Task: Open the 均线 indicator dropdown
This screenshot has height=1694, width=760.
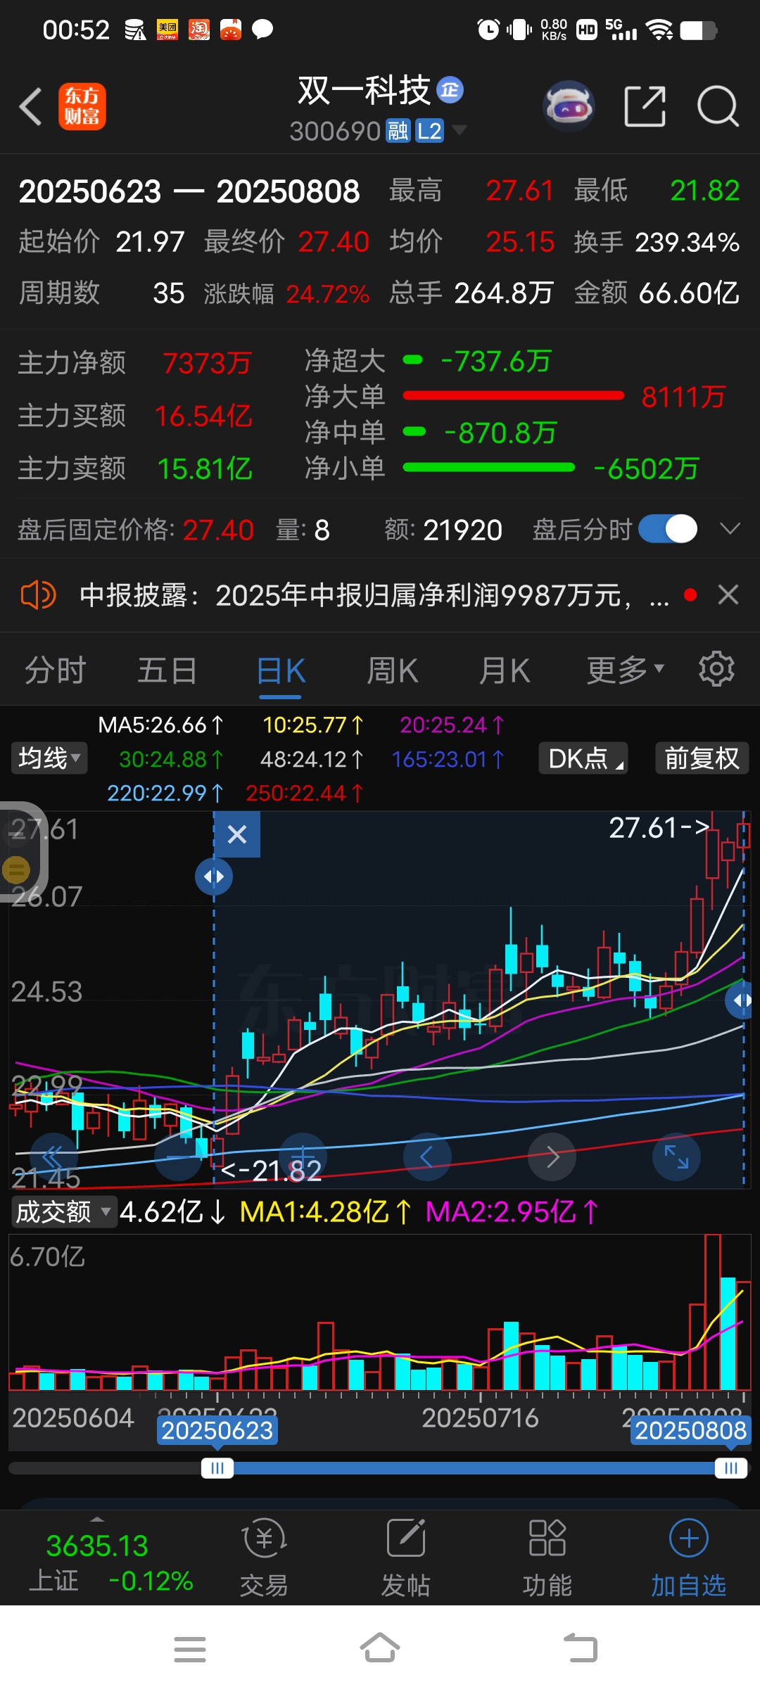Action: pos(49,758)
